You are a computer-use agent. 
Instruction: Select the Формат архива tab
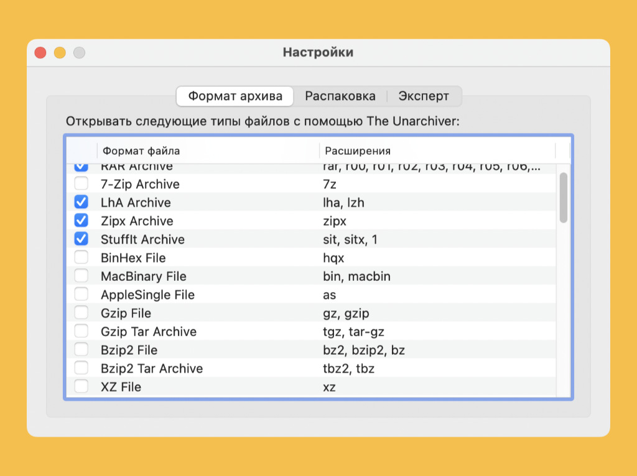[x=235, y=96]
